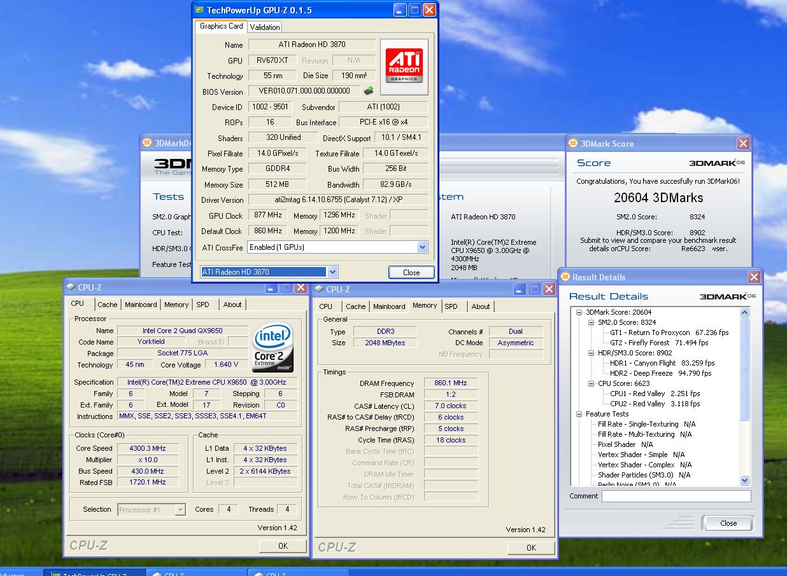Click OK in the CPU-Z CPU window
The image size is (787, 576).
pyautogui.click(x=283, y=545)
